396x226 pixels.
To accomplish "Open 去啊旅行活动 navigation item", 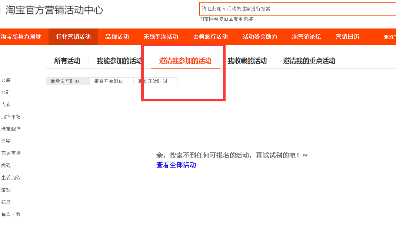I will coord(210,37).
